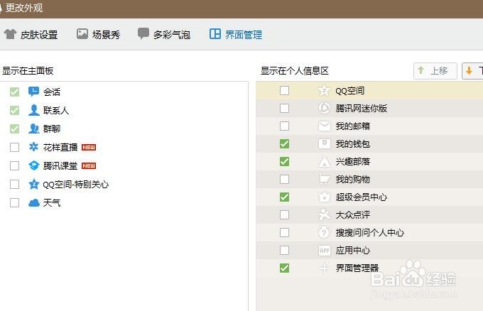Click the 超级会员中心 icon
Screen dimensions: 483x311
324,197
